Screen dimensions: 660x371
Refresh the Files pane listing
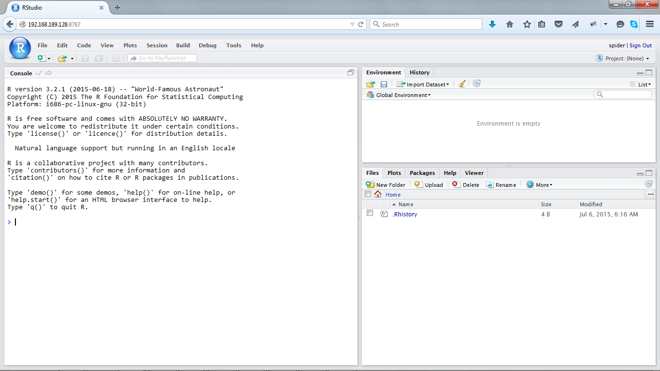648,184
